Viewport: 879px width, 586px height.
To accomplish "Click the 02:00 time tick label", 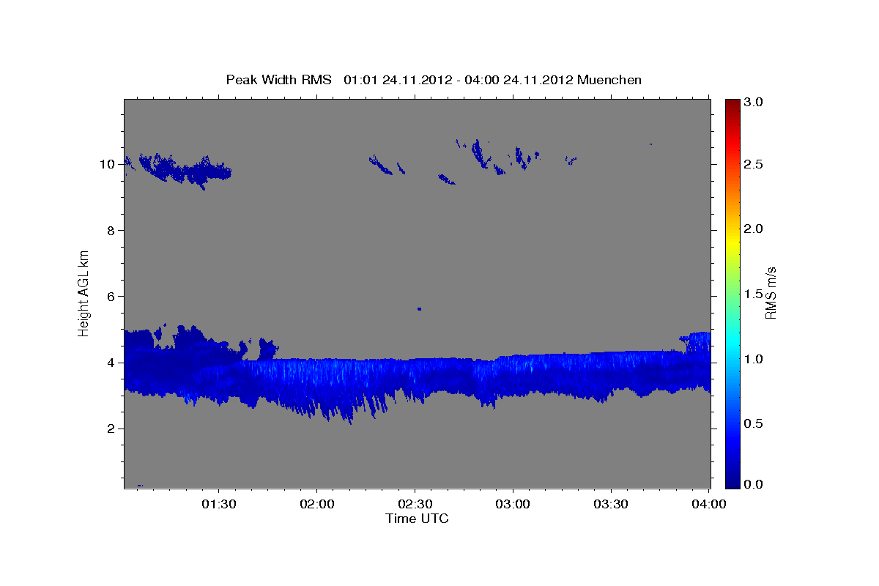I will pyautogui.click(x=317, y=504).
